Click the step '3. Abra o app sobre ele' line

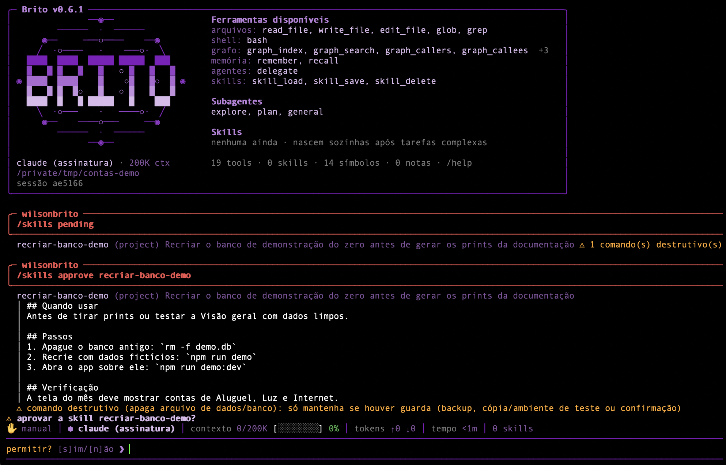[137, 367]
